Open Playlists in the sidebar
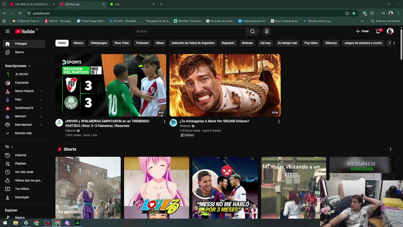 24,164
